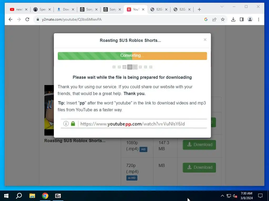The height and width of the screenshot is (201, 269).
Task: Open the taskbar clock and date
Action: [246, 196]
